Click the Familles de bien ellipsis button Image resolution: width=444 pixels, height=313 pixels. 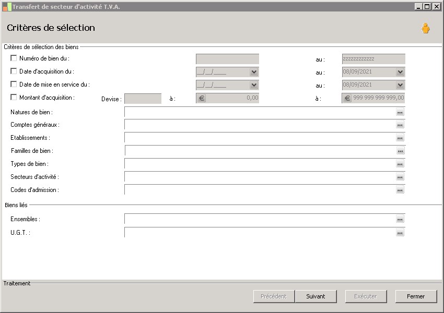click(400, 151)
